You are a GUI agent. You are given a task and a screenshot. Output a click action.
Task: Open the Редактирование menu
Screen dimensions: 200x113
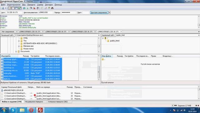pyautogui.click(x=14, y=5)
